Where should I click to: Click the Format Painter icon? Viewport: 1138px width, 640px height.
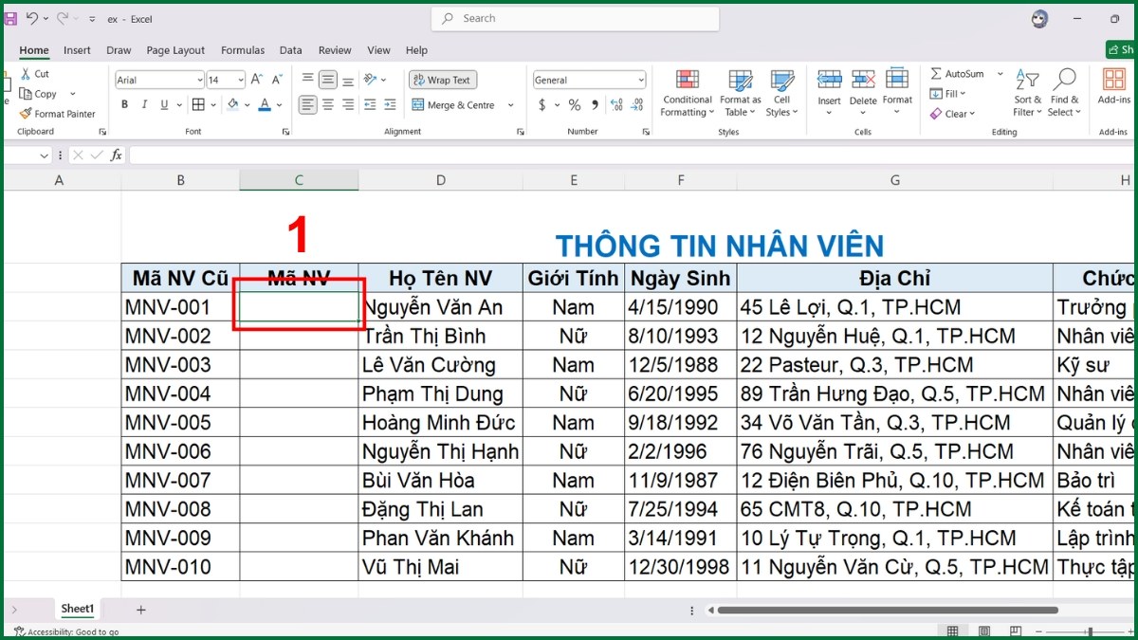[26, 114]
